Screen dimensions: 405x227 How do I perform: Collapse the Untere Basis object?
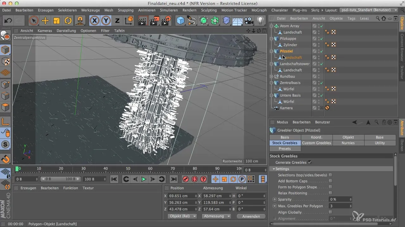pyautogui.click(x=271, y=95)
